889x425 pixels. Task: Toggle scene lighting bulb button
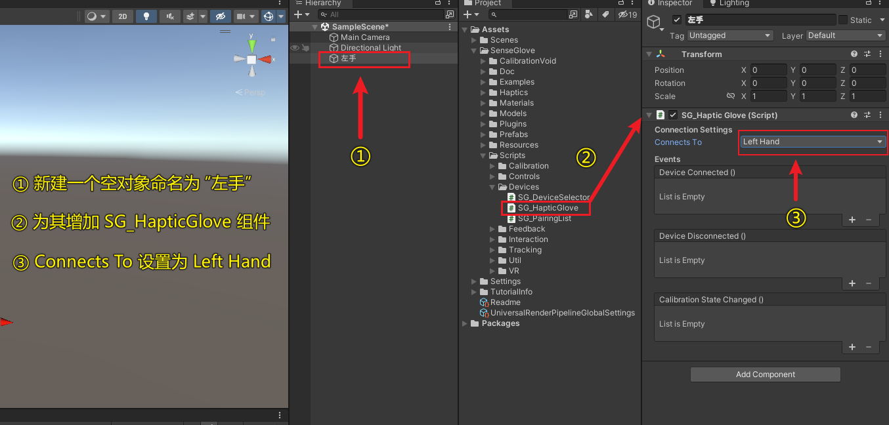[146, 16]
